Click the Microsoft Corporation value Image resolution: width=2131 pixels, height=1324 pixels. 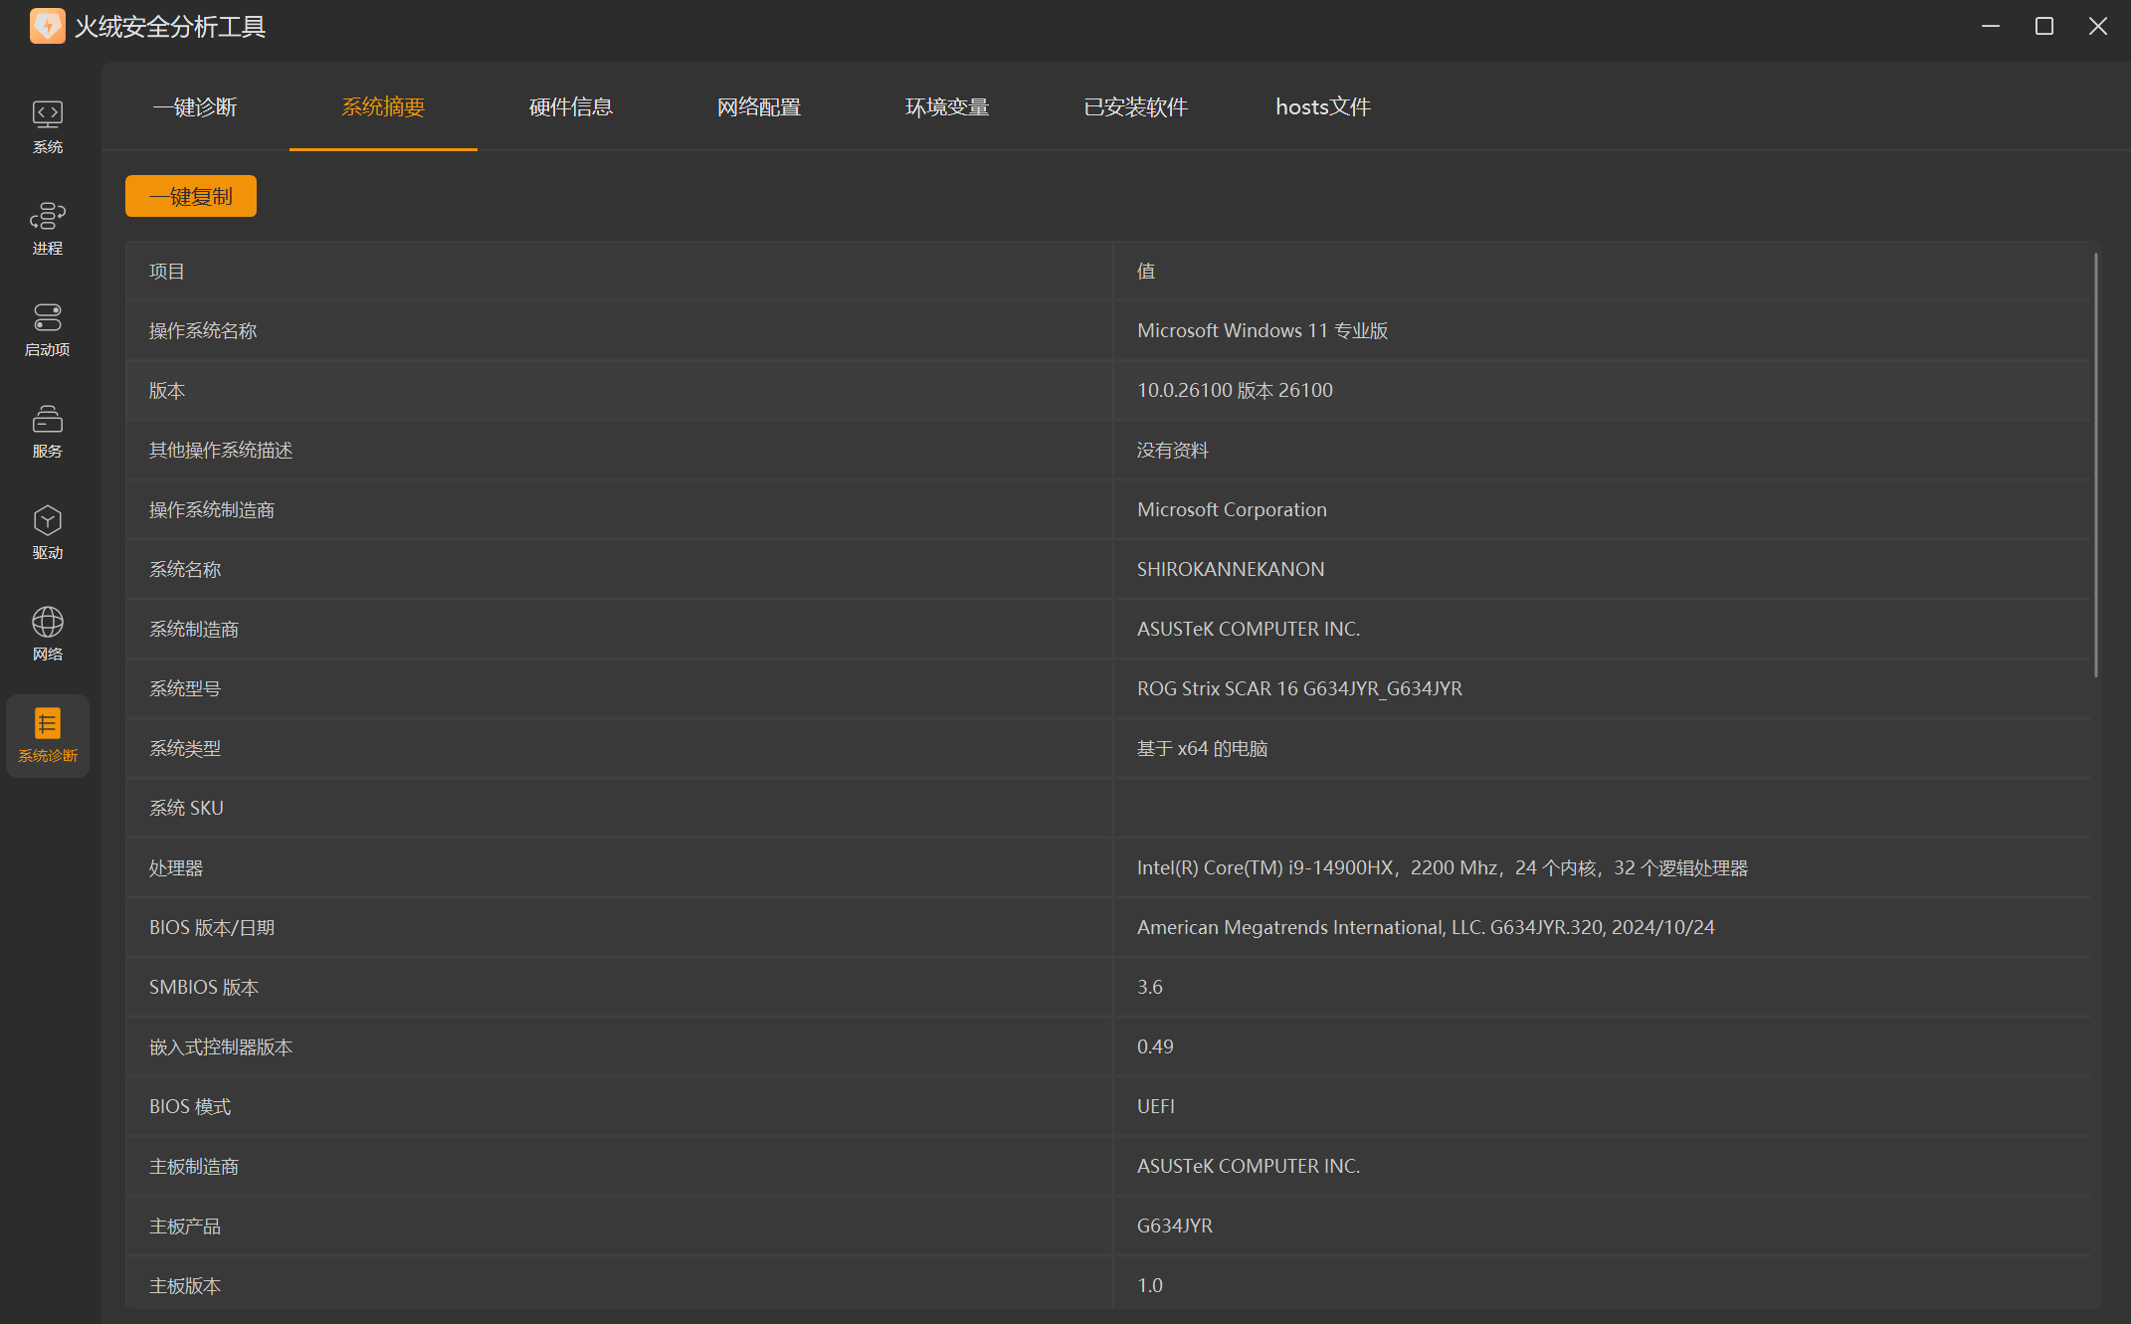point(1232,509)
